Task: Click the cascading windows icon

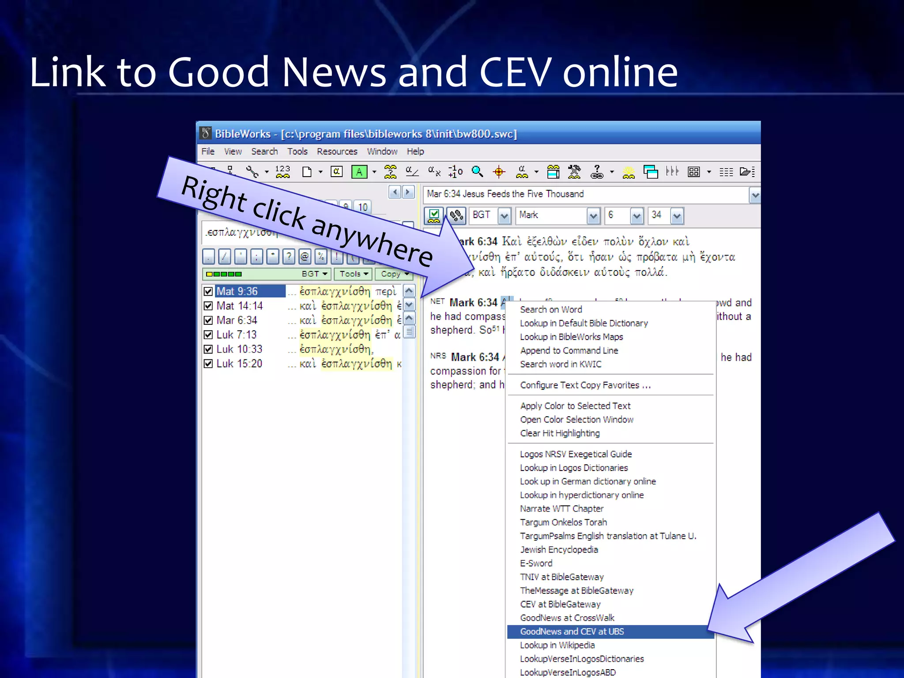Action: tap(651, 172)
